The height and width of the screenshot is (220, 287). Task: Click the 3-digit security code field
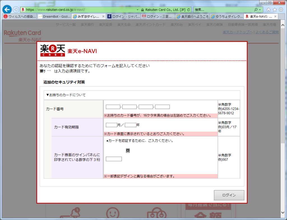click(x=114, y=159)
